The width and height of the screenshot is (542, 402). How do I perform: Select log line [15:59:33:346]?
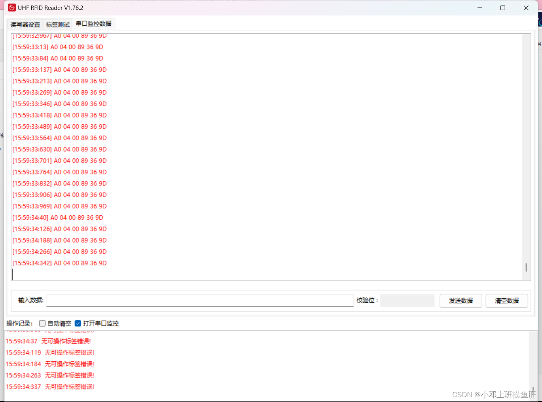pos(59,104)
